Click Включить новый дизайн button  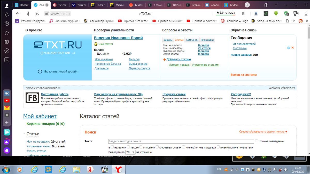tap(58, 71)
